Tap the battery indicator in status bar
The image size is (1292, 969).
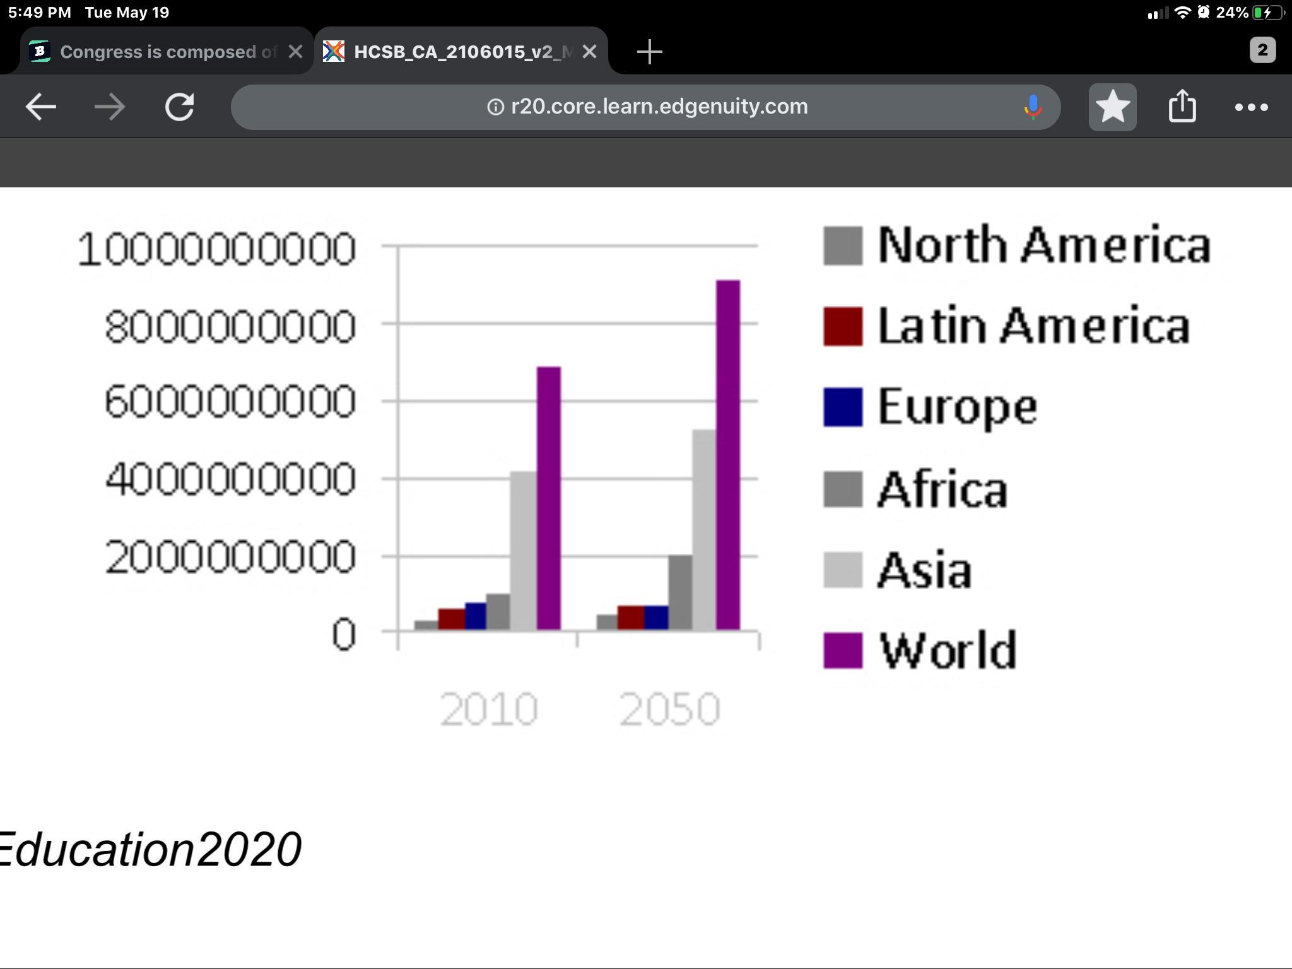click(1267, 13)
